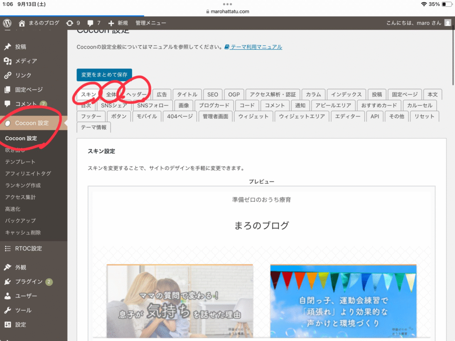Select the 高速化 submenu item
The image size is (455, 341).
click(x=13, y=209)
